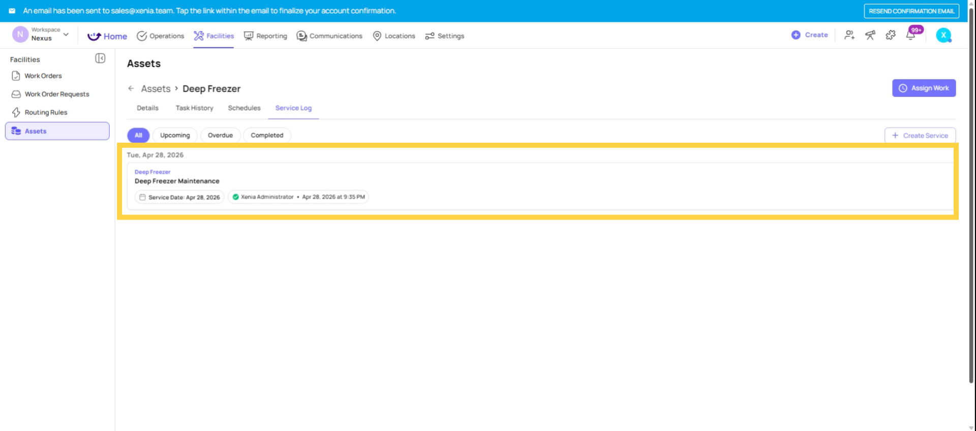The height and width of the screenshot is (431, 976).
Task: Click the Assets breadcrumb link
Action: (156, 89)
